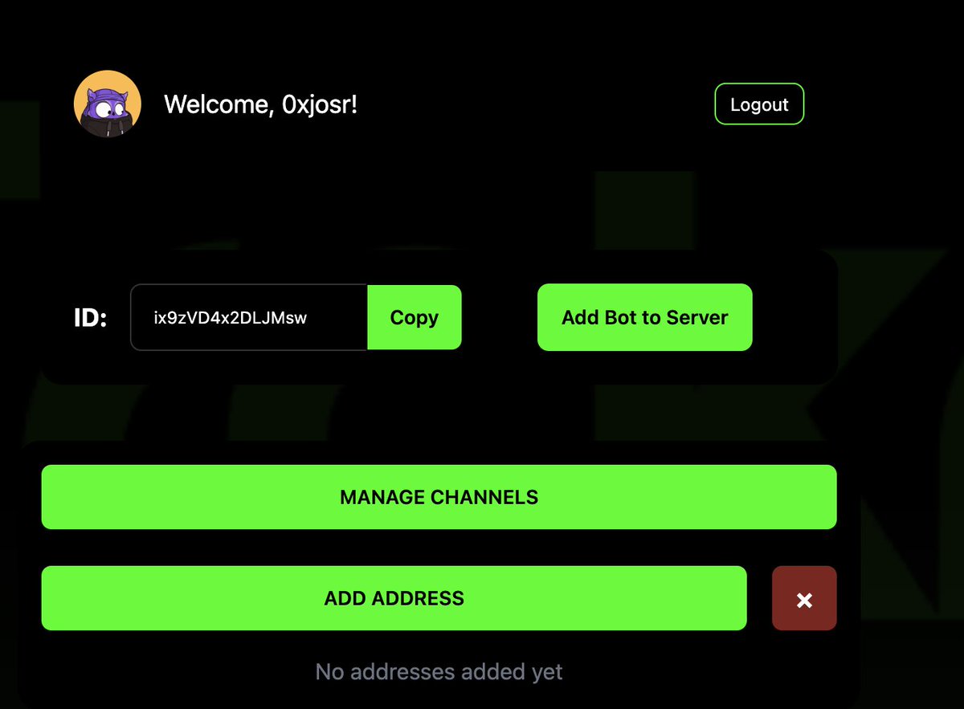
Task: Click the Logout button at top right
Action: (759, 104)
